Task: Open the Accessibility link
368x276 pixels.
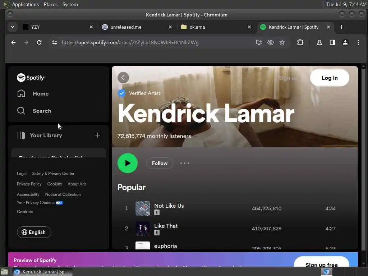Action: [x=28, y=194]
